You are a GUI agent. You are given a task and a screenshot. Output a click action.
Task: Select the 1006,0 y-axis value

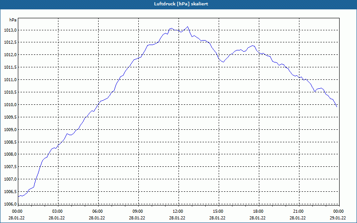coord(10,204)
